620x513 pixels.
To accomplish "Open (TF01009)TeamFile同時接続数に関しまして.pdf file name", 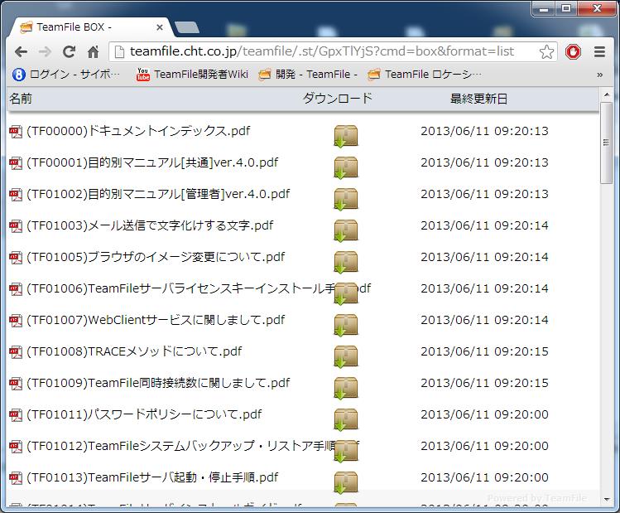I will (x=158, y=383).
